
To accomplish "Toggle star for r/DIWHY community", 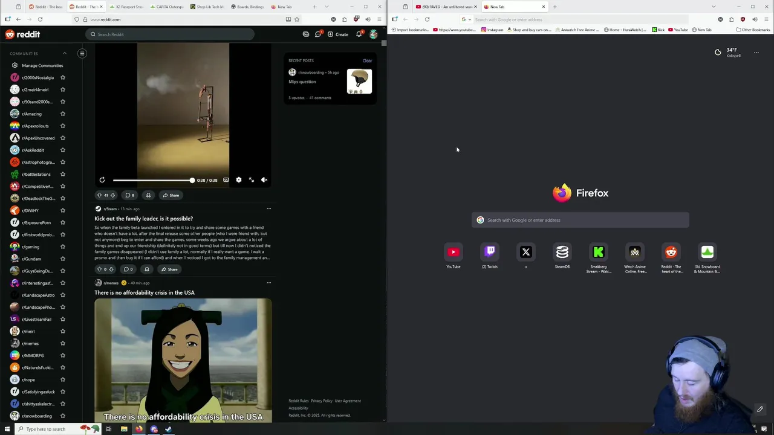I will 62,210.
